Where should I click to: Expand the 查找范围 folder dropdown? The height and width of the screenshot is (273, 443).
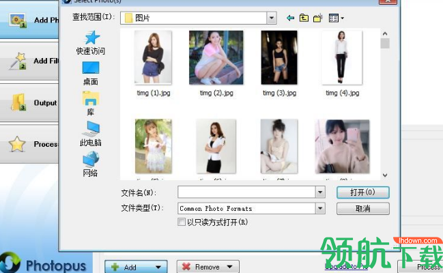(x=271, y=18)
